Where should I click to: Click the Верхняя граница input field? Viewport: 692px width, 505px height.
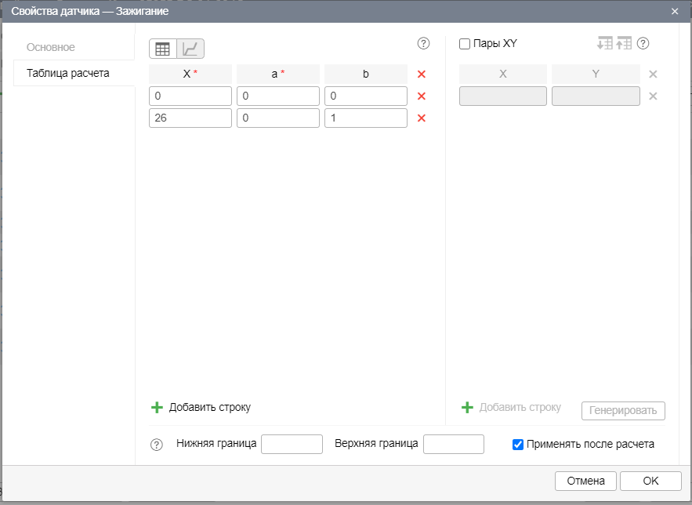click(x=453, y=445)
